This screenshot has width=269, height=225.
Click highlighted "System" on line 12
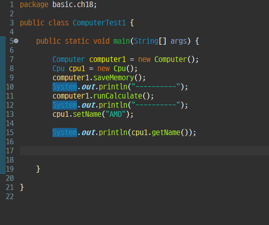click(x=65, y=105)
